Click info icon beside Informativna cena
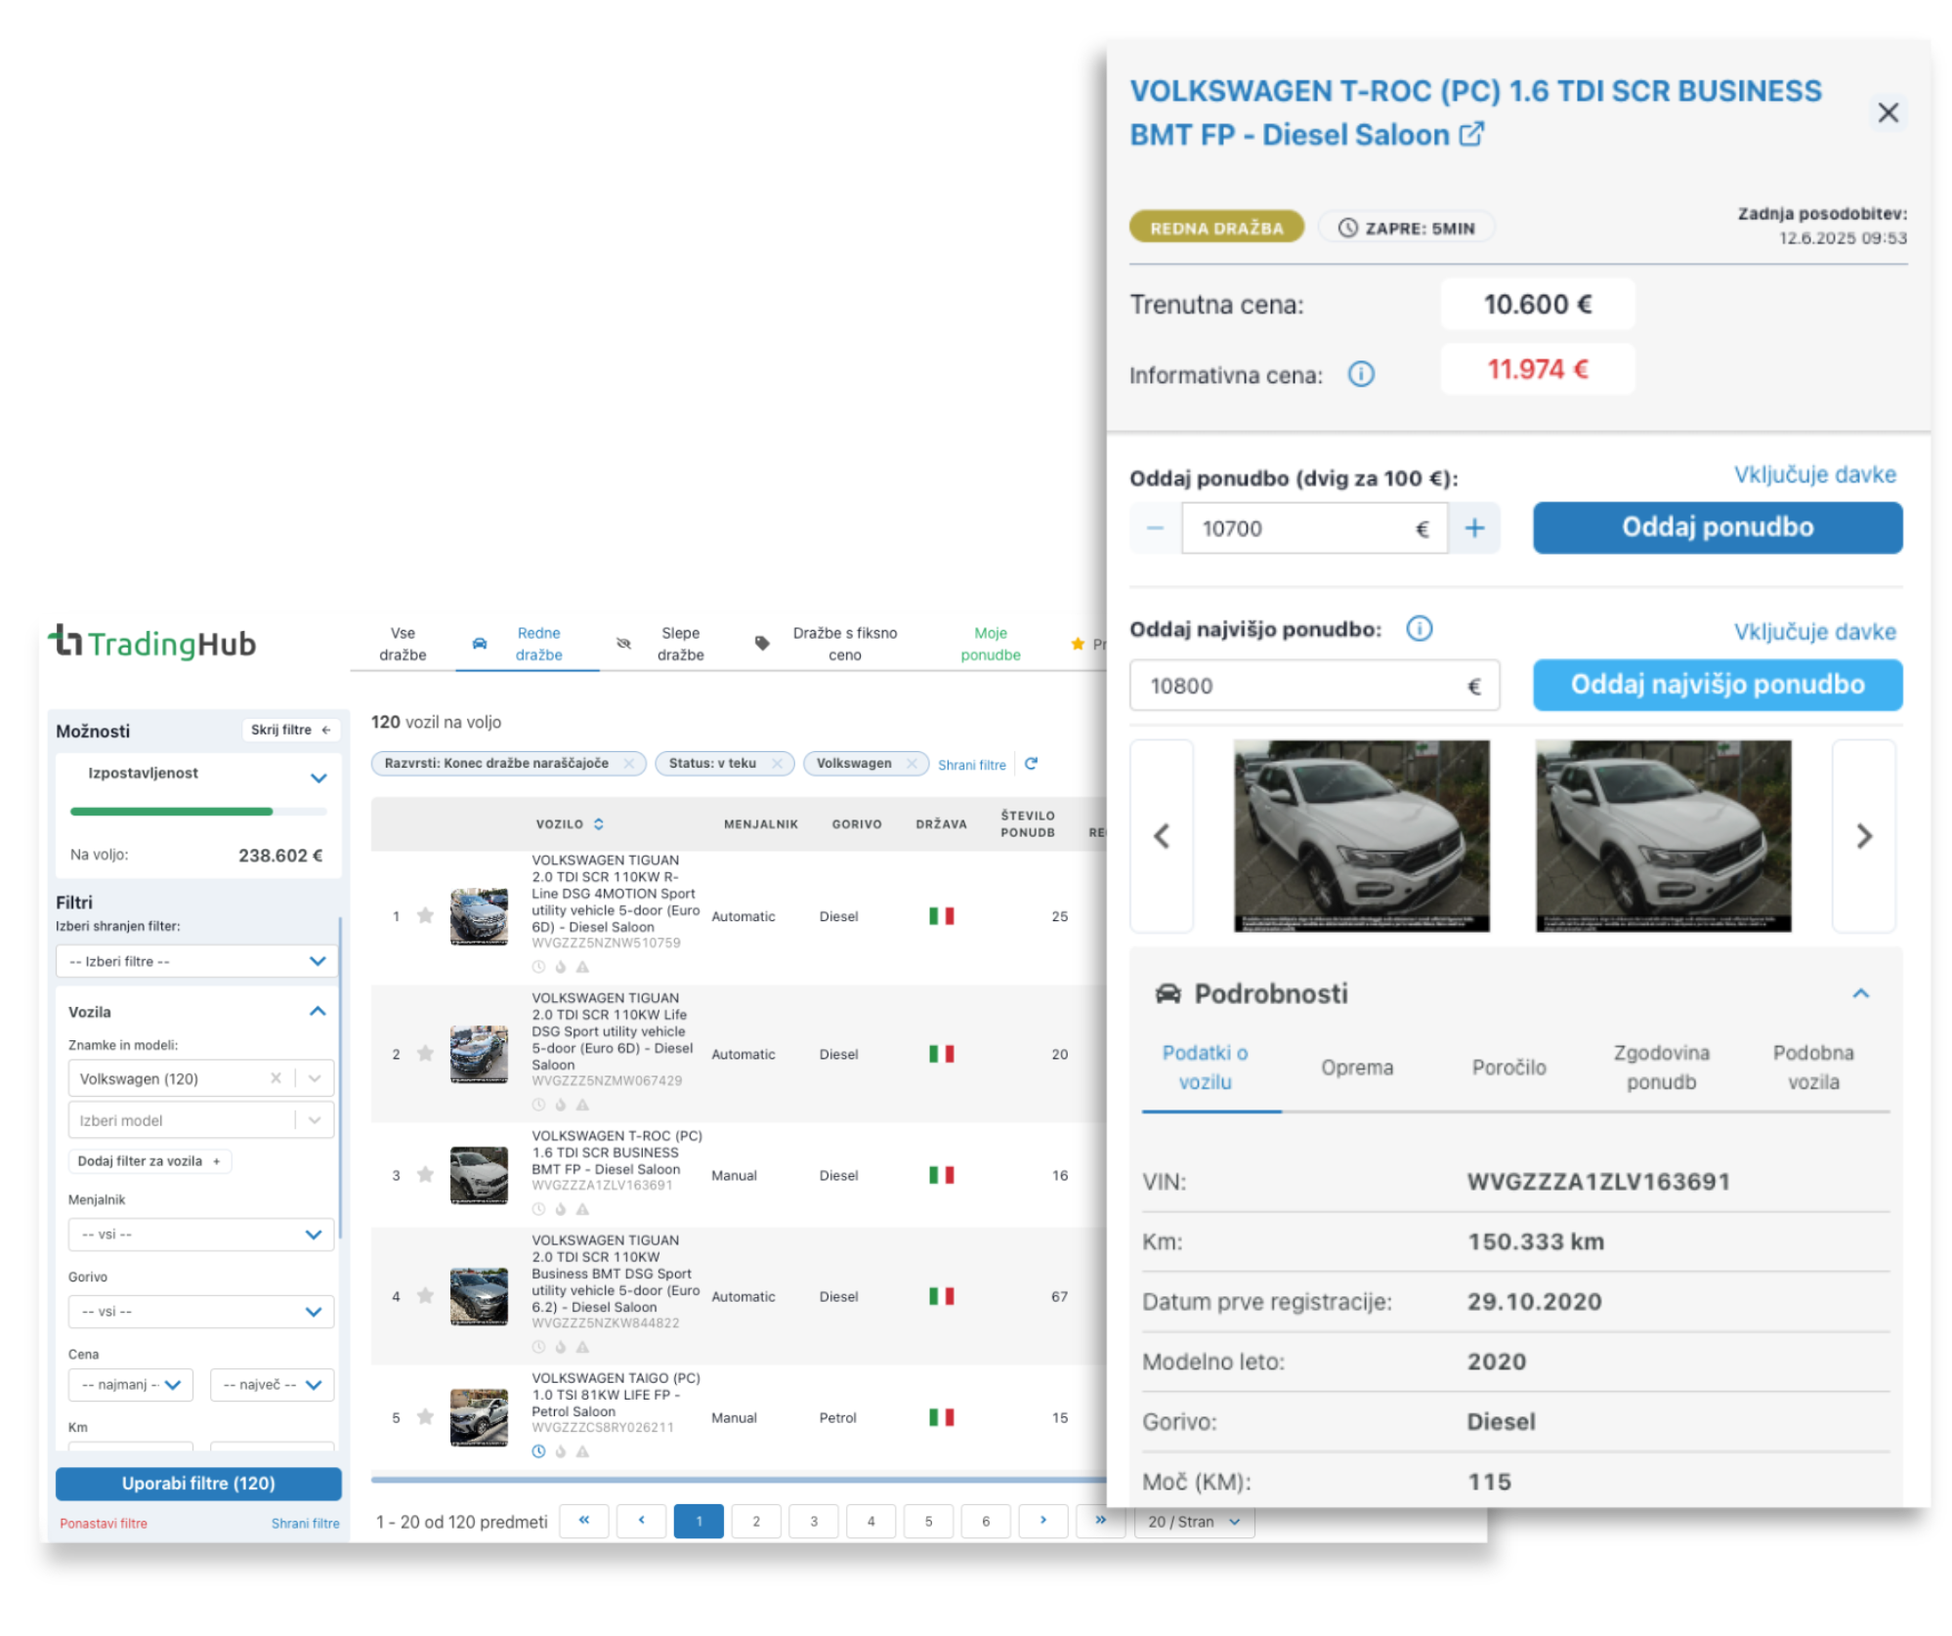This screenshot has width=1952, height=1636. [x=1361, y=374]
